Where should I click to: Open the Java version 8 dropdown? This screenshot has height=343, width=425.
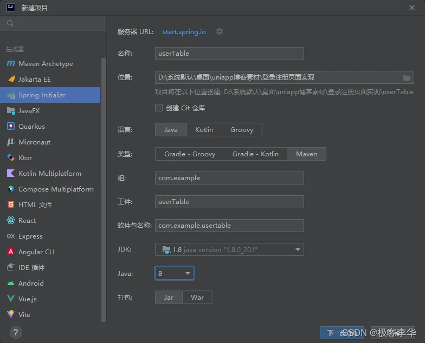[175, 274]
